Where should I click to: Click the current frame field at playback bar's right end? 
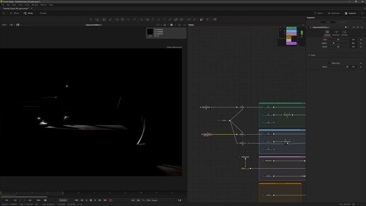pos(180,200)
